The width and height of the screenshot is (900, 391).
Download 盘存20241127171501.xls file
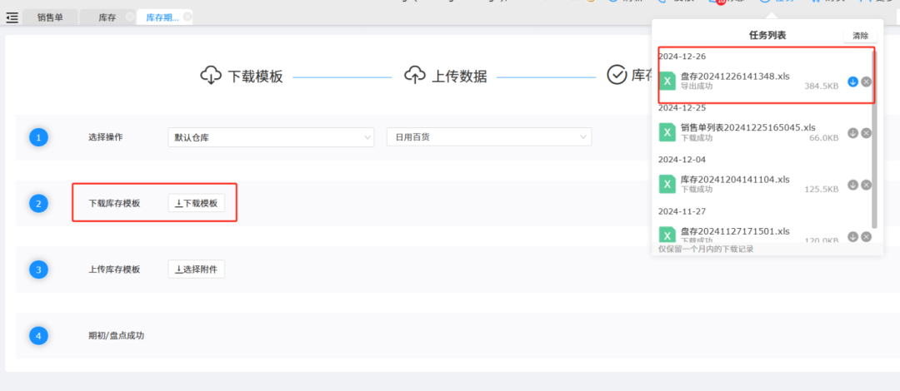[x=853, y=236]
